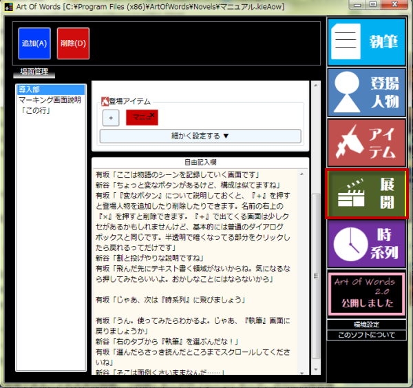Open 環境設定 settings
Screen dimensions: 413x388
pos(366,324)
